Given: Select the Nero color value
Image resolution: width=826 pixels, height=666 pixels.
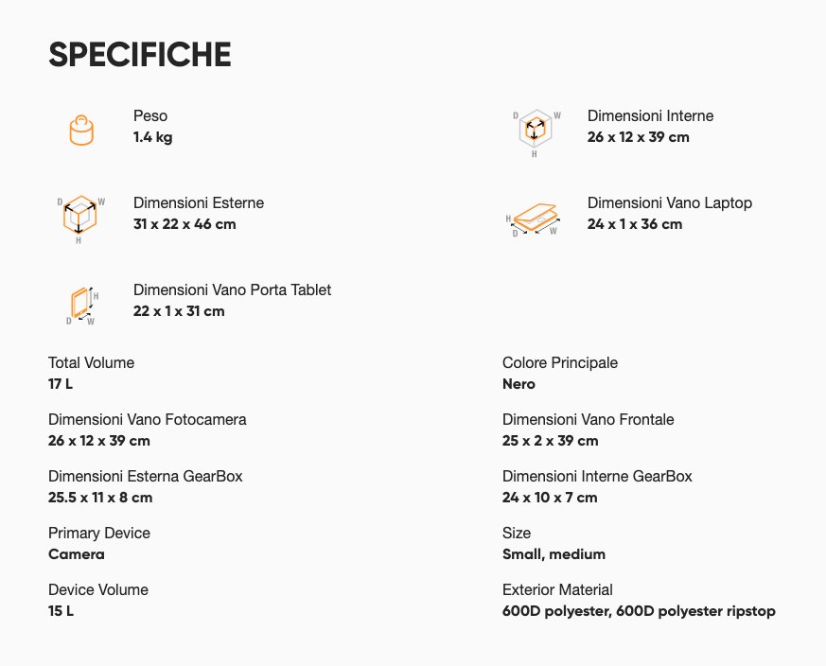Looking at the screenshot, I should pos(518,384).
